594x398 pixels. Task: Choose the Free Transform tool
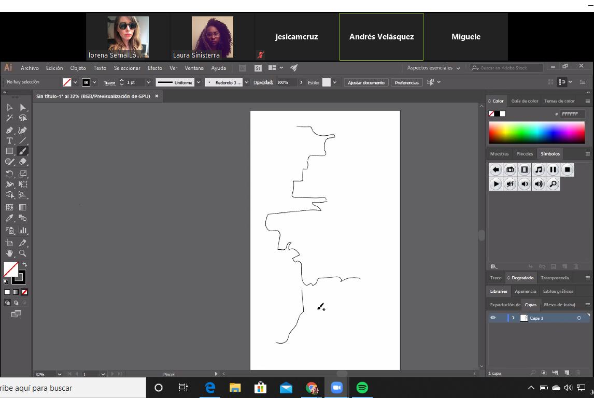click(23, 184)
